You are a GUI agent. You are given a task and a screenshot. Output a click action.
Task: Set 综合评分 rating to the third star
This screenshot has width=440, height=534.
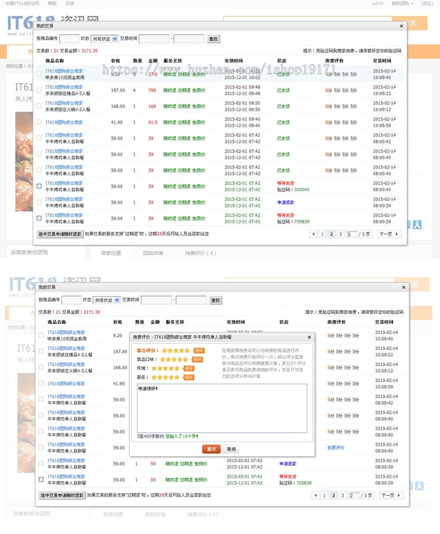[x=175, y=350]
